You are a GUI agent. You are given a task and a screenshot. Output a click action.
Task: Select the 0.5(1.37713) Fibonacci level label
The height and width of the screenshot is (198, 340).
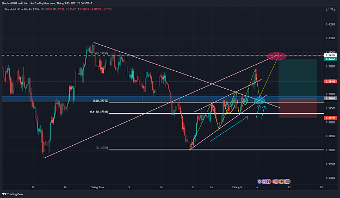tap(101, 101)
